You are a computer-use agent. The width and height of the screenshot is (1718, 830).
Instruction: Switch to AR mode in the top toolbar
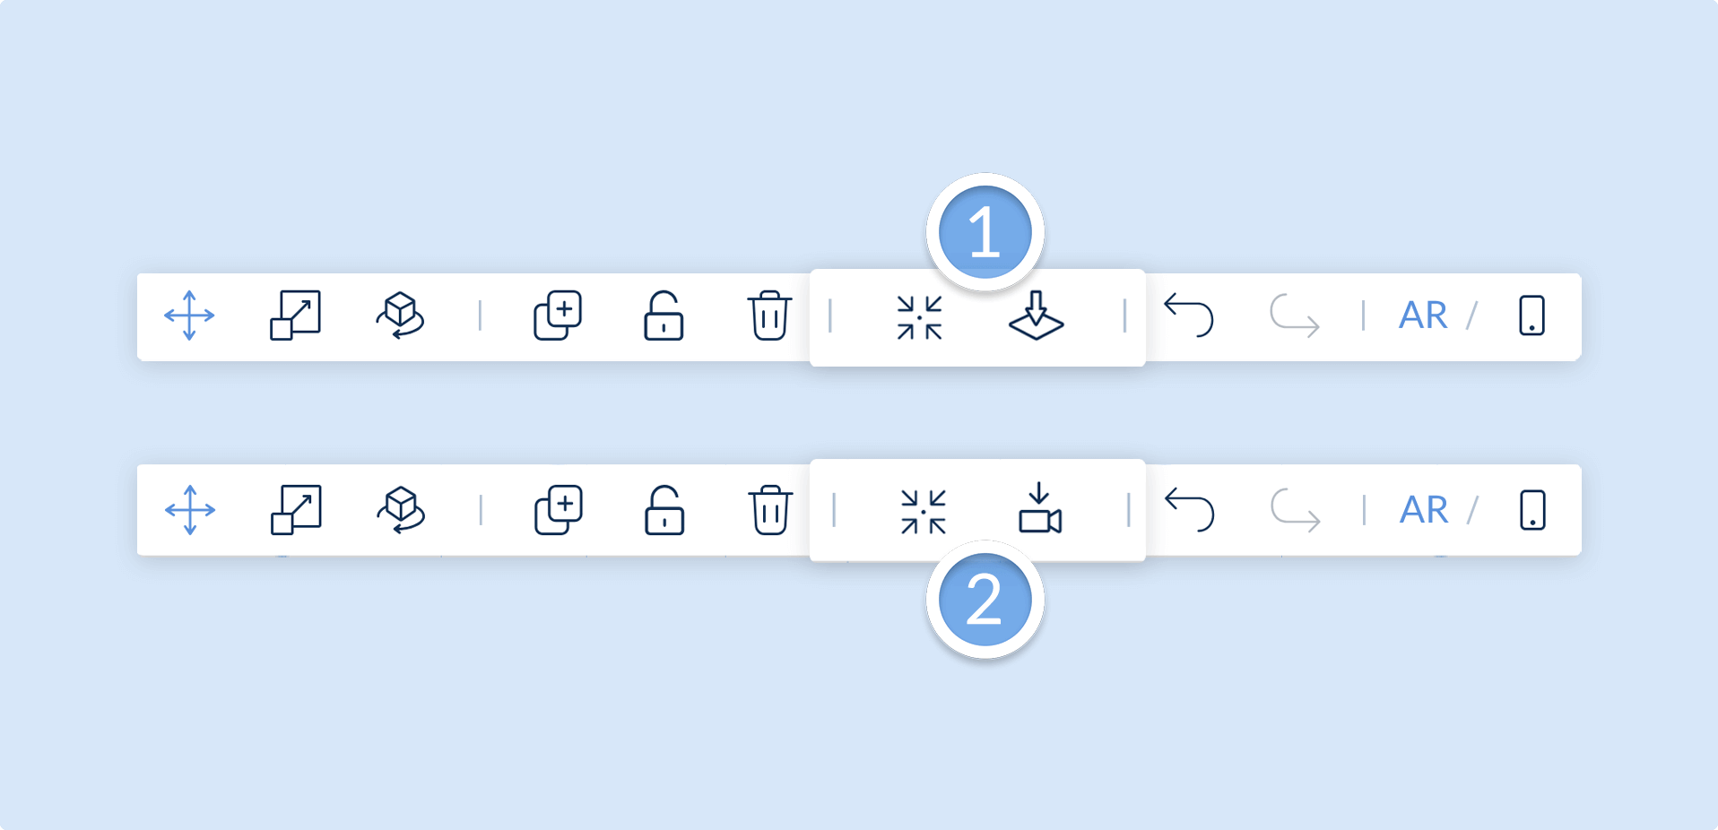[1423, 316]
